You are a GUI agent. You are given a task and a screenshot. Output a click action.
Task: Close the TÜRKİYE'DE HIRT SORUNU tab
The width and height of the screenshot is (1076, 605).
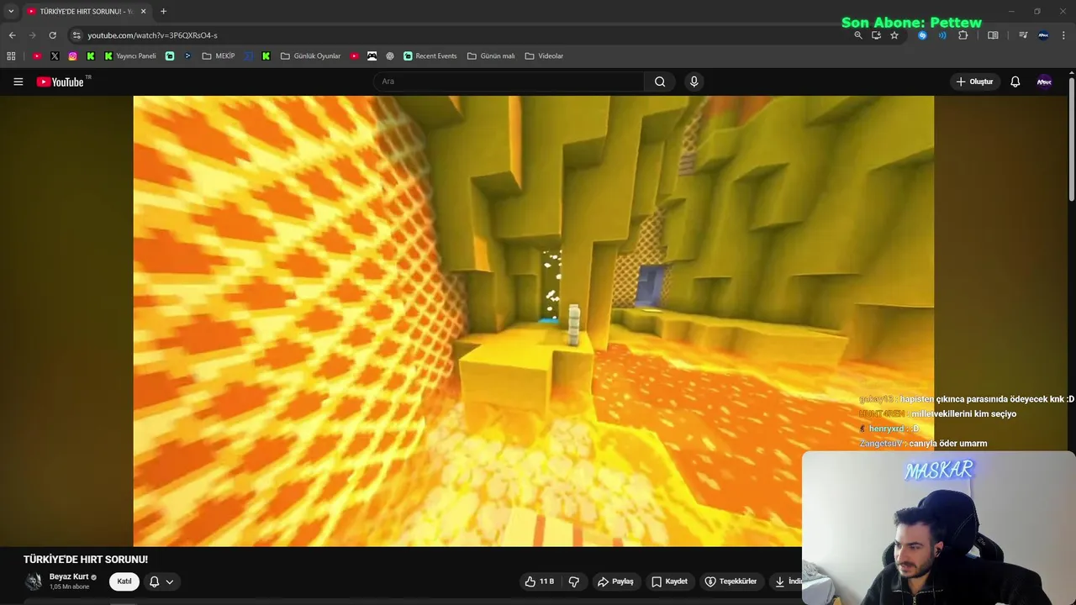tap(143, 11)
